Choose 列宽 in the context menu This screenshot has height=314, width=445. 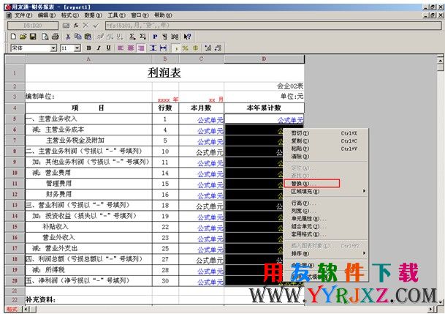(x=326, y=211)
